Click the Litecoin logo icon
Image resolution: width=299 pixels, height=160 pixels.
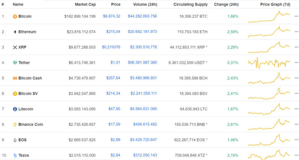(x=15, y=109)
